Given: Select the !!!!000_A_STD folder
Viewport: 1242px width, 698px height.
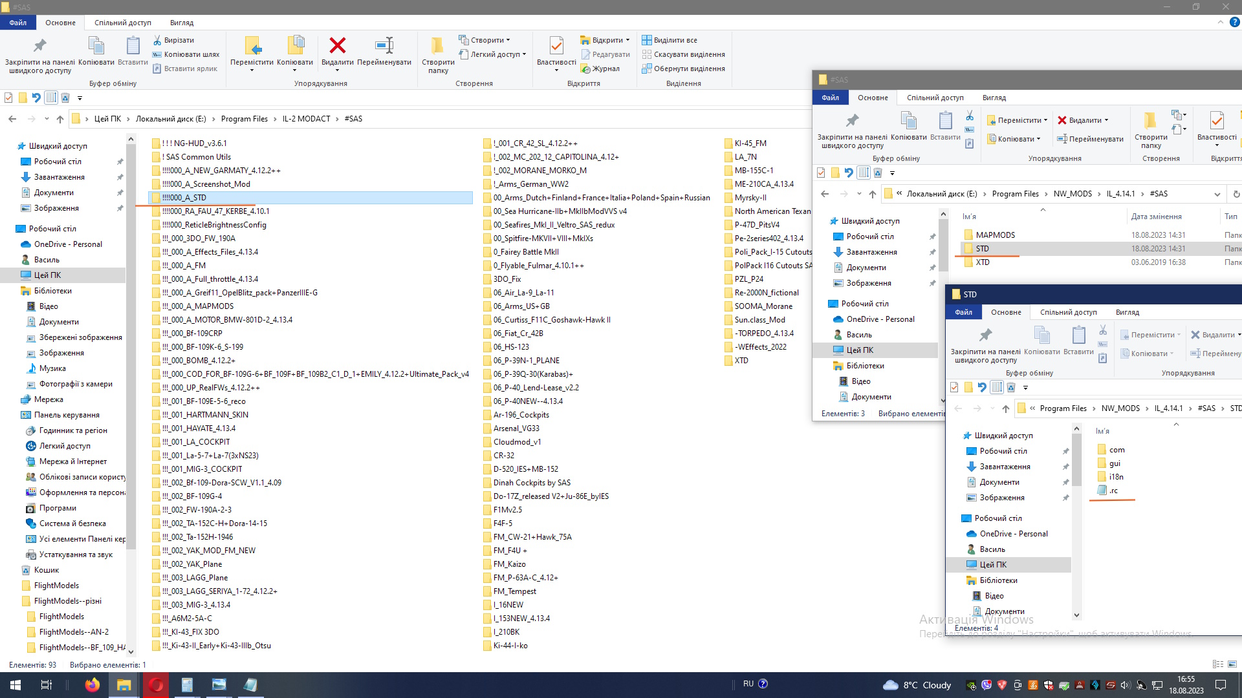Looking at the screenshot, I should 184,198.
